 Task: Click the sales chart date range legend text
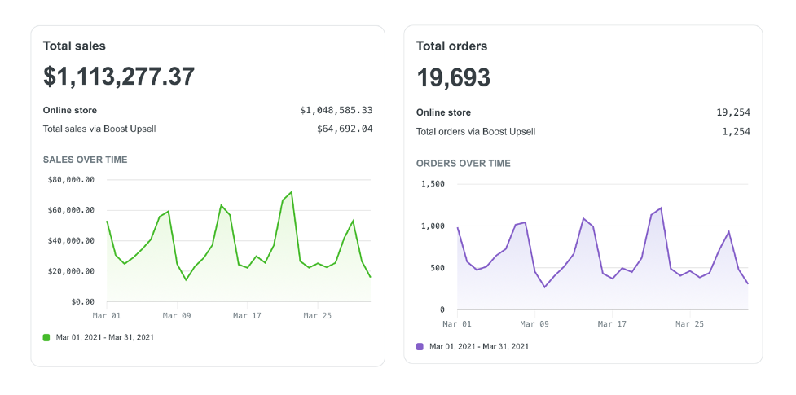pyautogui.click(x=104, y=337)
